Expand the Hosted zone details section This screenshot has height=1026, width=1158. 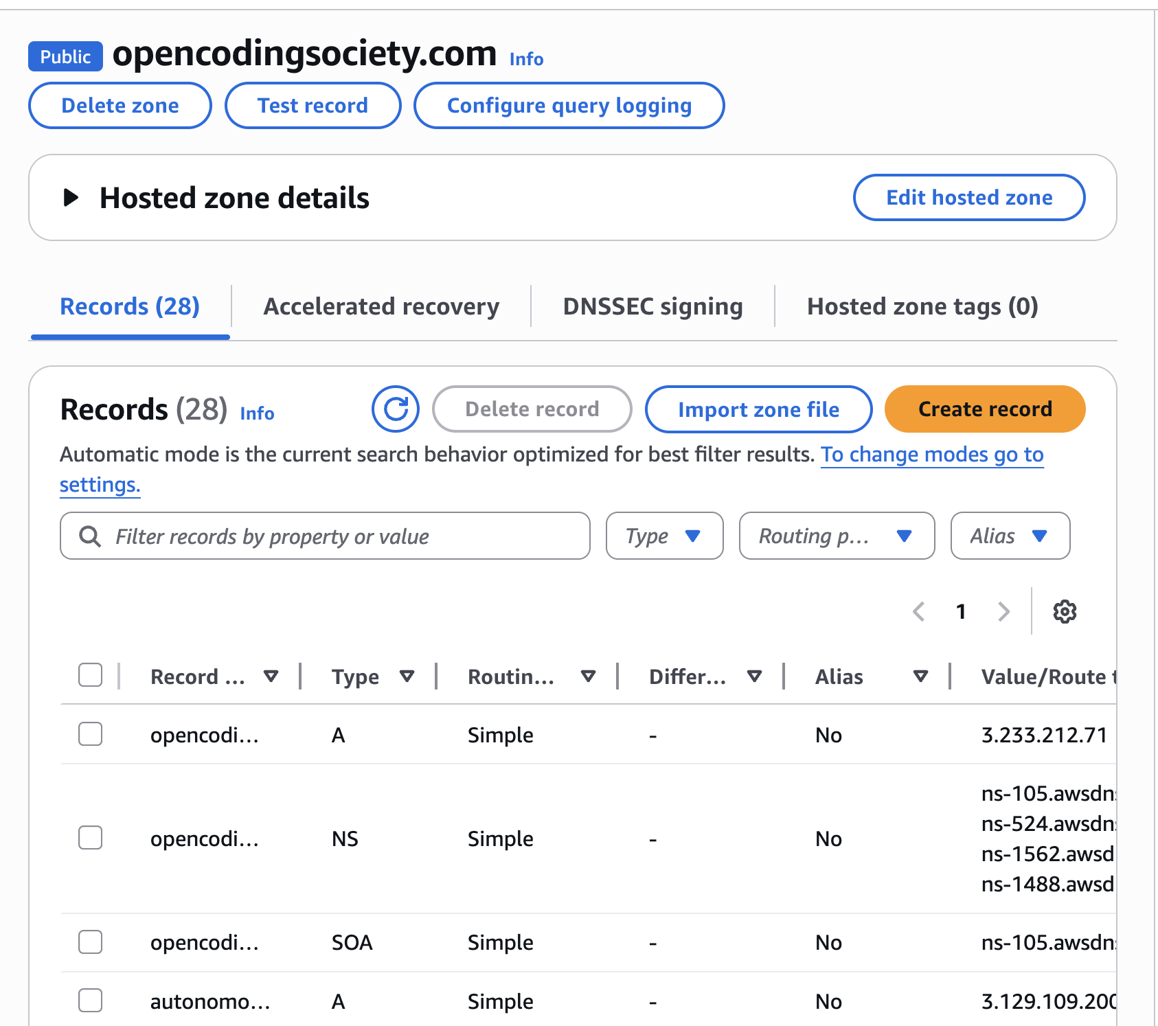coord(71,198)
